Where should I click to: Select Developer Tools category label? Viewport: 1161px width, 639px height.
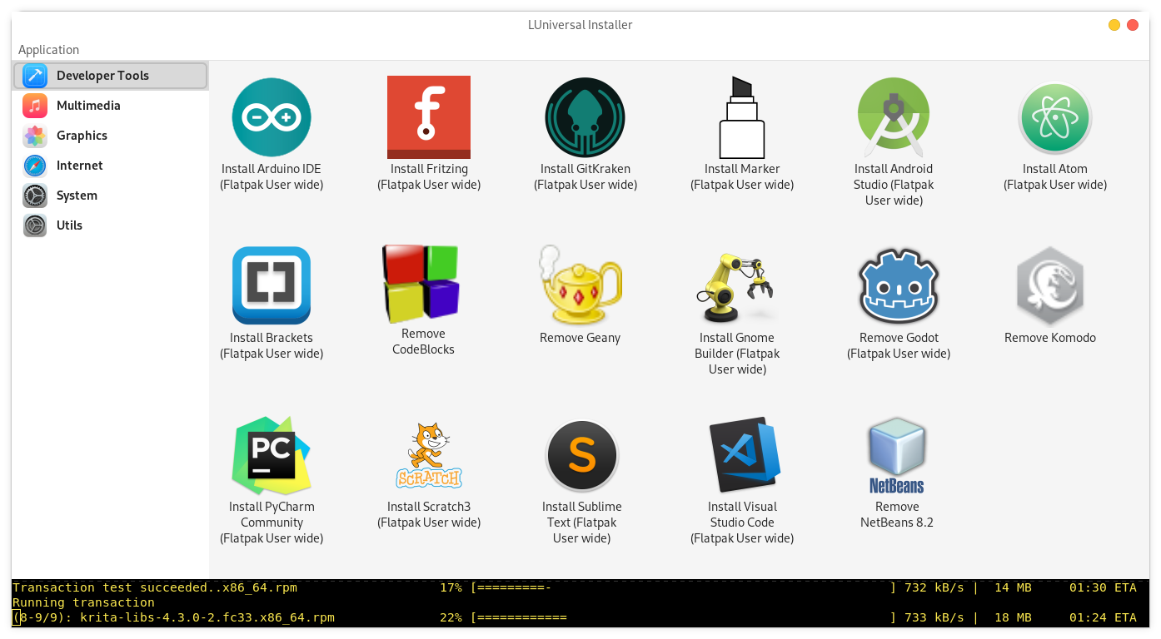102,76
